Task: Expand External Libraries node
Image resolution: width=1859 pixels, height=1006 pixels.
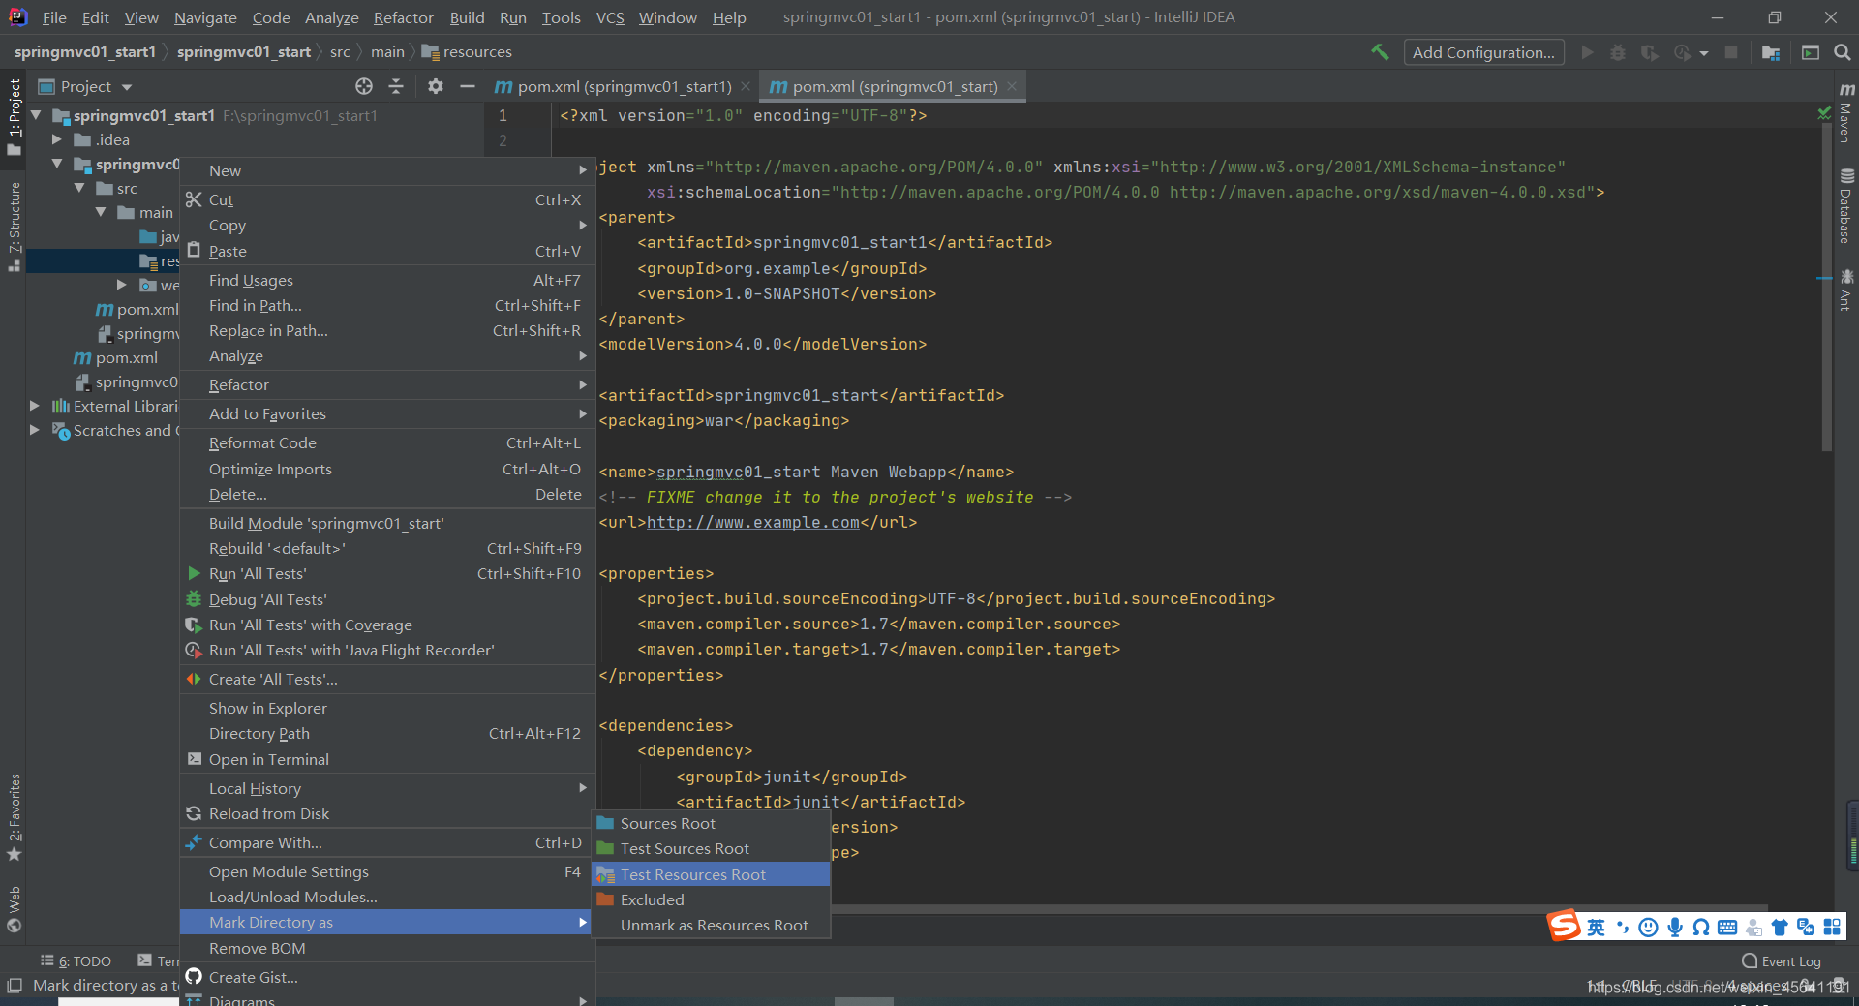Action: pyautogui.click(x=35, y=406)
